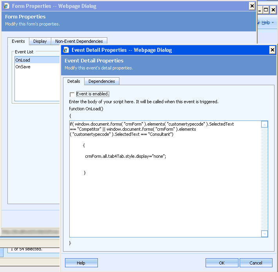Click the Form Properties title bar IE icon
The image size is (278, 272).
[6, 6]
